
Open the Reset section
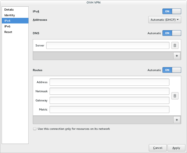pos(8,32)
